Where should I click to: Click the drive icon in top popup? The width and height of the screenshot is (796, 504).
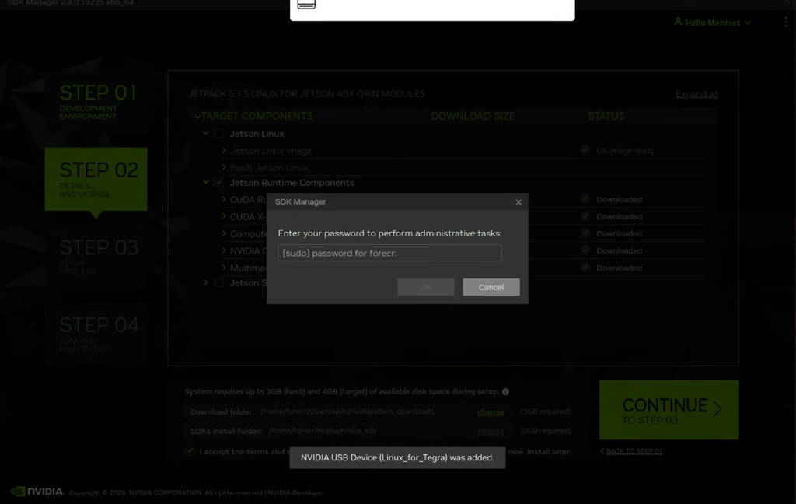tap(306, 4)
